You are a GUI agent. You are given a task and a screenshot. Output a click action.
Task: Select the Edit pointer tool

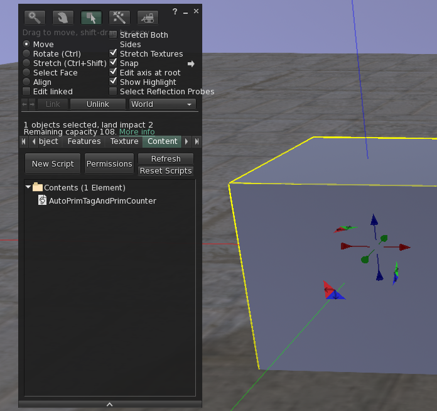(x=91, y=18)
